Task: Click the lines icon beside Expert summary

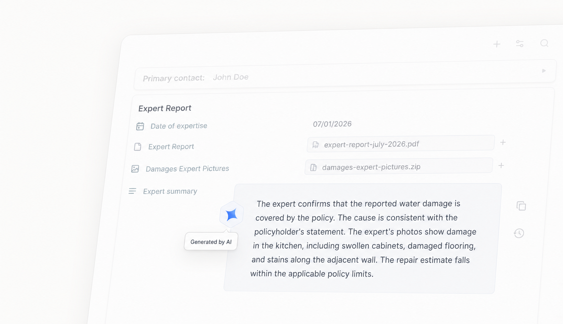Action: (132, 191)
